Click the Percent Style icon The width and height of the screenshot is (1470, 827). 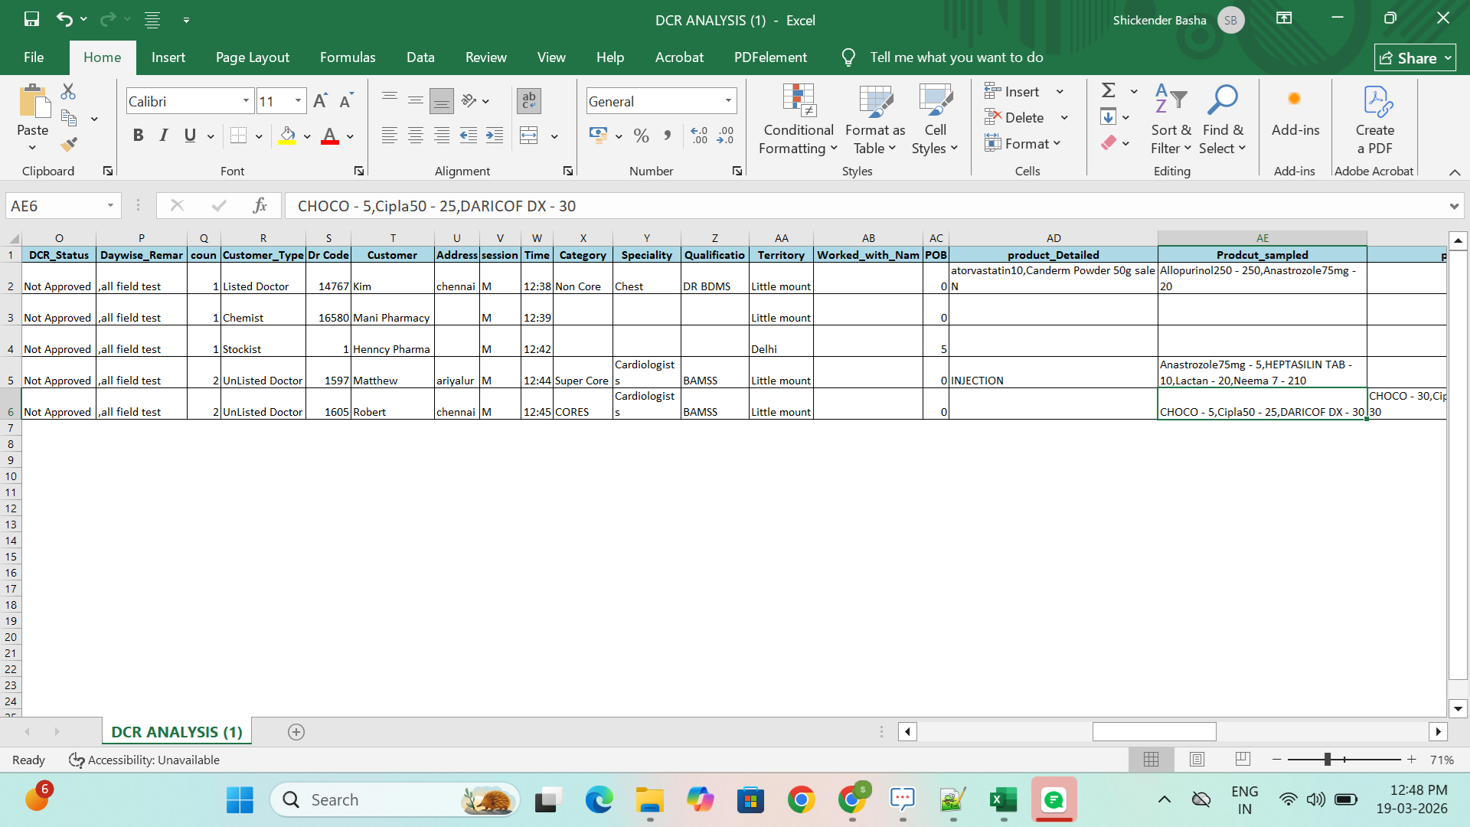coord(642,136)
